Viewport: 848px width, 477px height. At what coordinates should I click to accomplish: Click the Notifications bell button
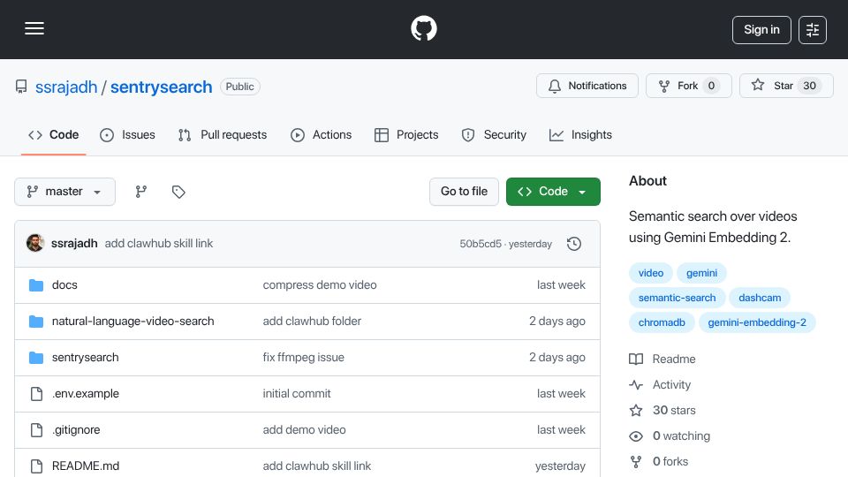587,86
